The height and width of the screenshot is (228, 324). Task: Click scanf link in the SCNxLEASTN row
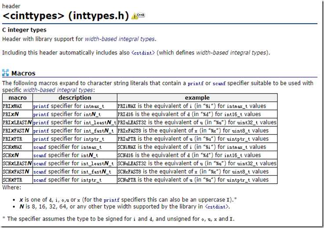coord(40,163)
